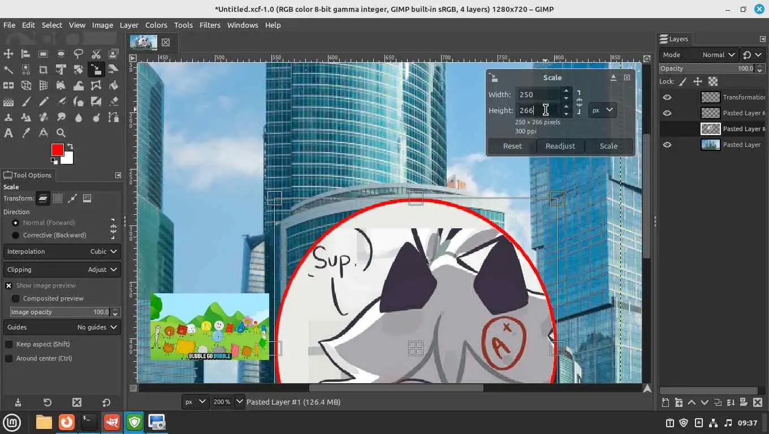Open the Windows menu
Image resolution: width=769 pixels, height=434 pixels.
pos(243,25)
